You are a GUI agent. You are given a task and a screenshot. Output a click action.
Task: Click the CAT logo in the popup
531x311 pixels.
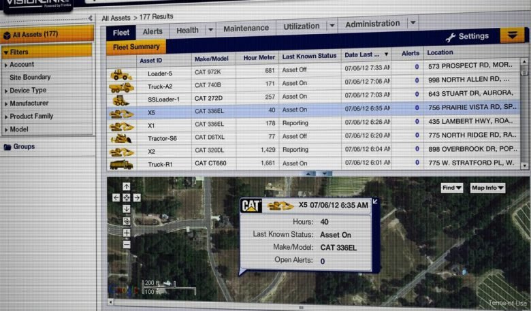tap(251, 206)
